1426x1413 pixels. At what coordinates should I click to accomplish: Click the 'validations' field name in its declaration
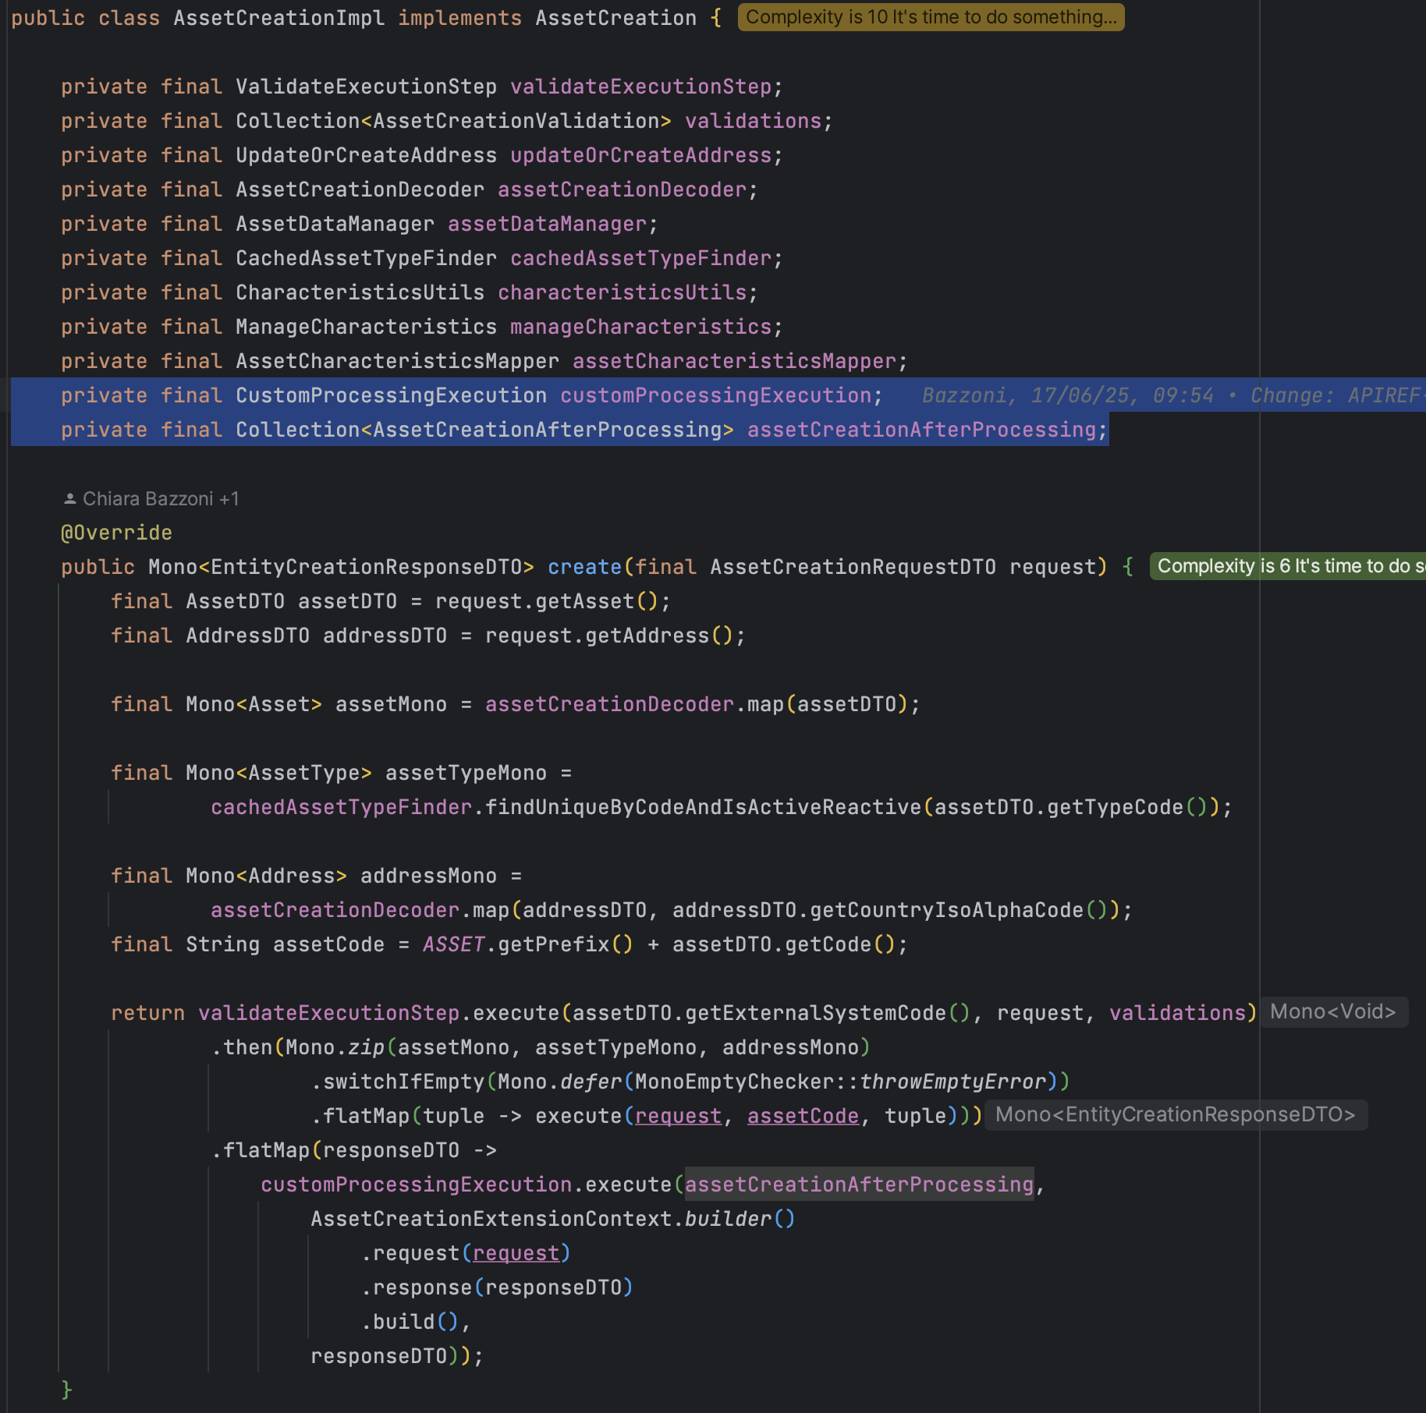point(753,121)
